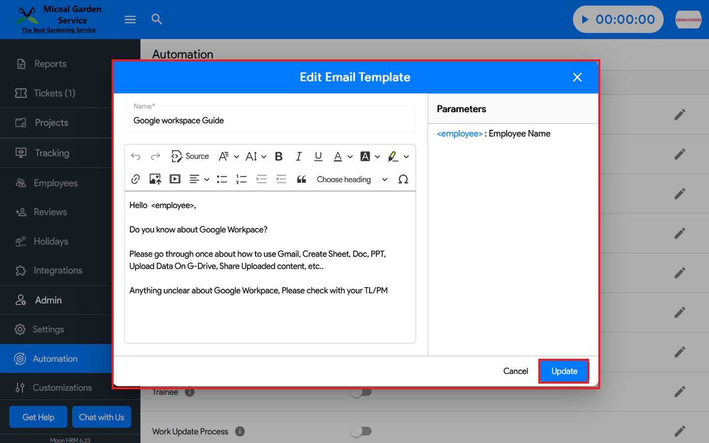Add a block quote
The width and height of the screenshot is (709, 443).
(x=301, y=179)
